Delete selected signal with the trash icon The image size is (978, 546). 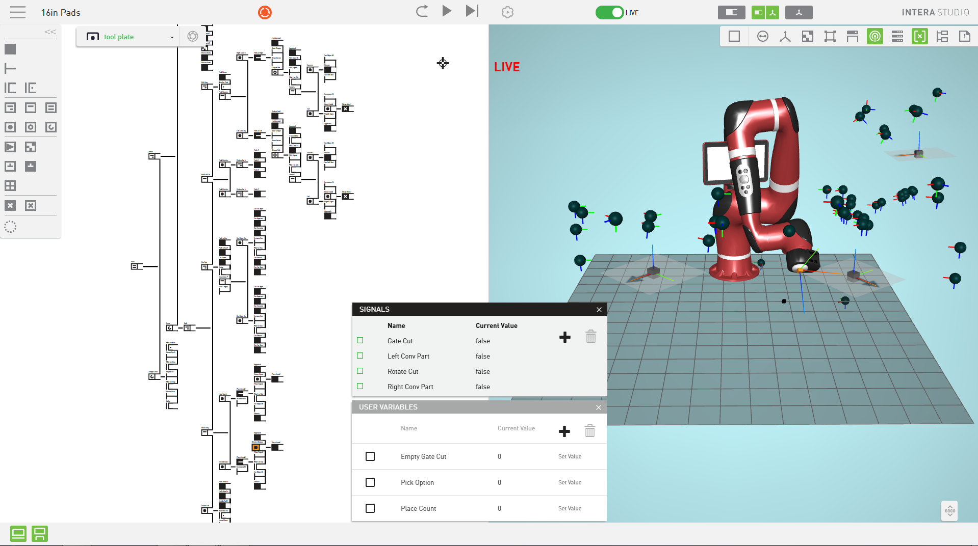pos(591,336)
